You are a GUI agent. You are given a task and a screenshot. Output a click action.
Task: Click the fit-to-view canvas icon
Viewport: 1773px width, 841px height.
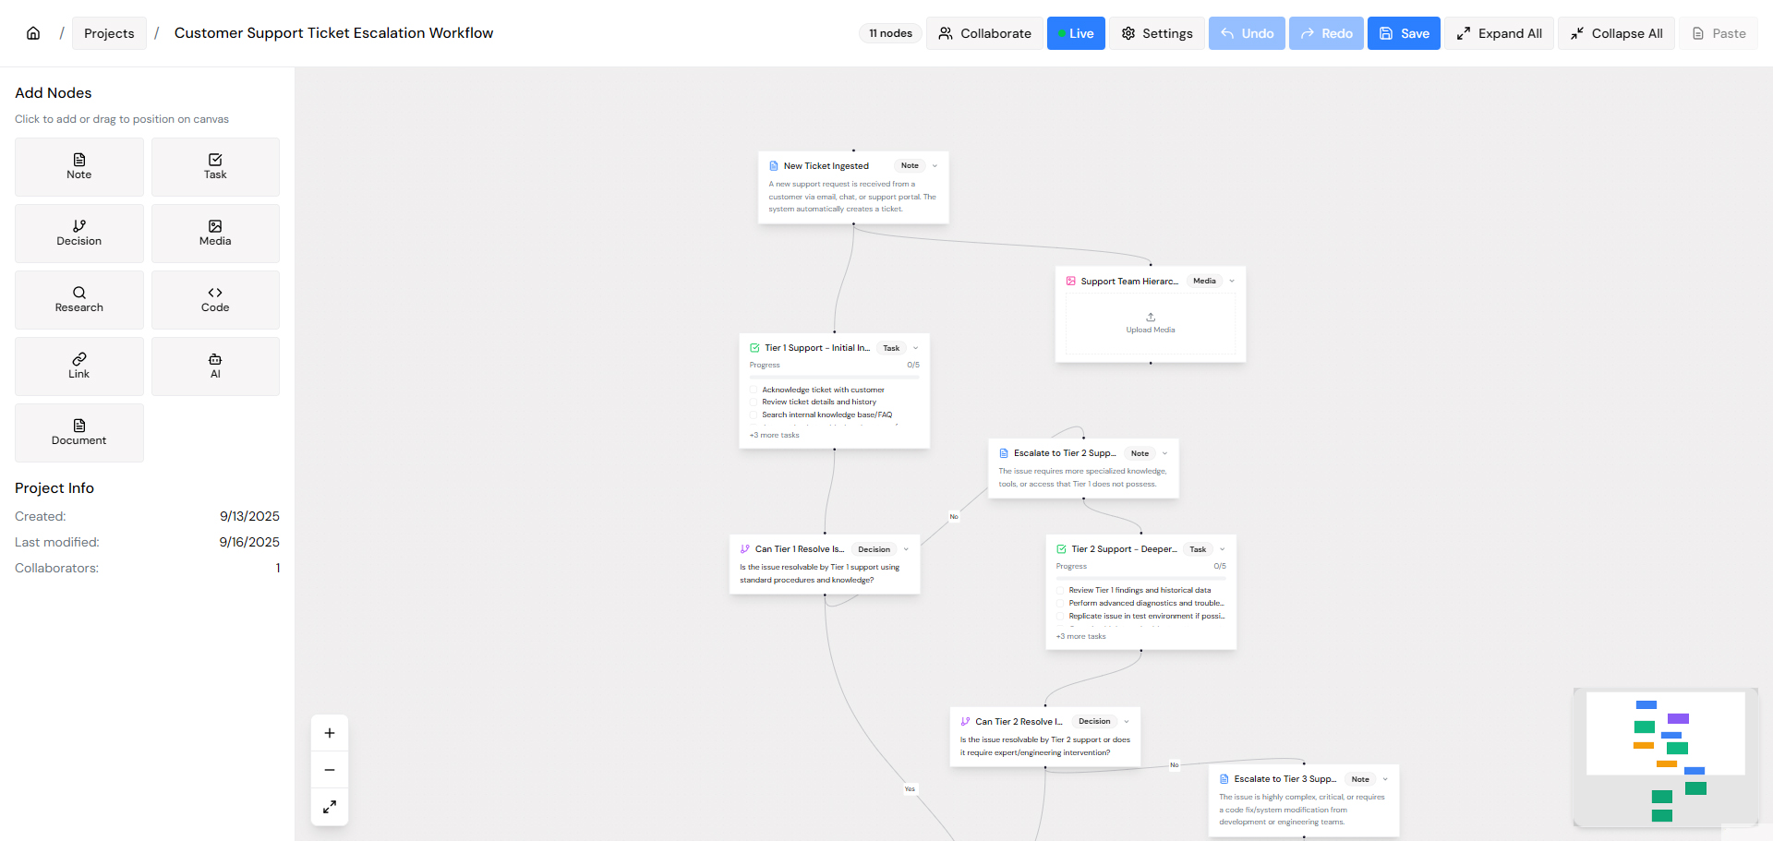330,807
